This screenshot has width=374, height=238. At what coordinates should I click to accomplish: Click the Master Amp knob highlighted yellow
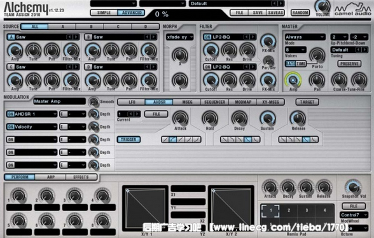pyautogui.click(x=293, y=80)
